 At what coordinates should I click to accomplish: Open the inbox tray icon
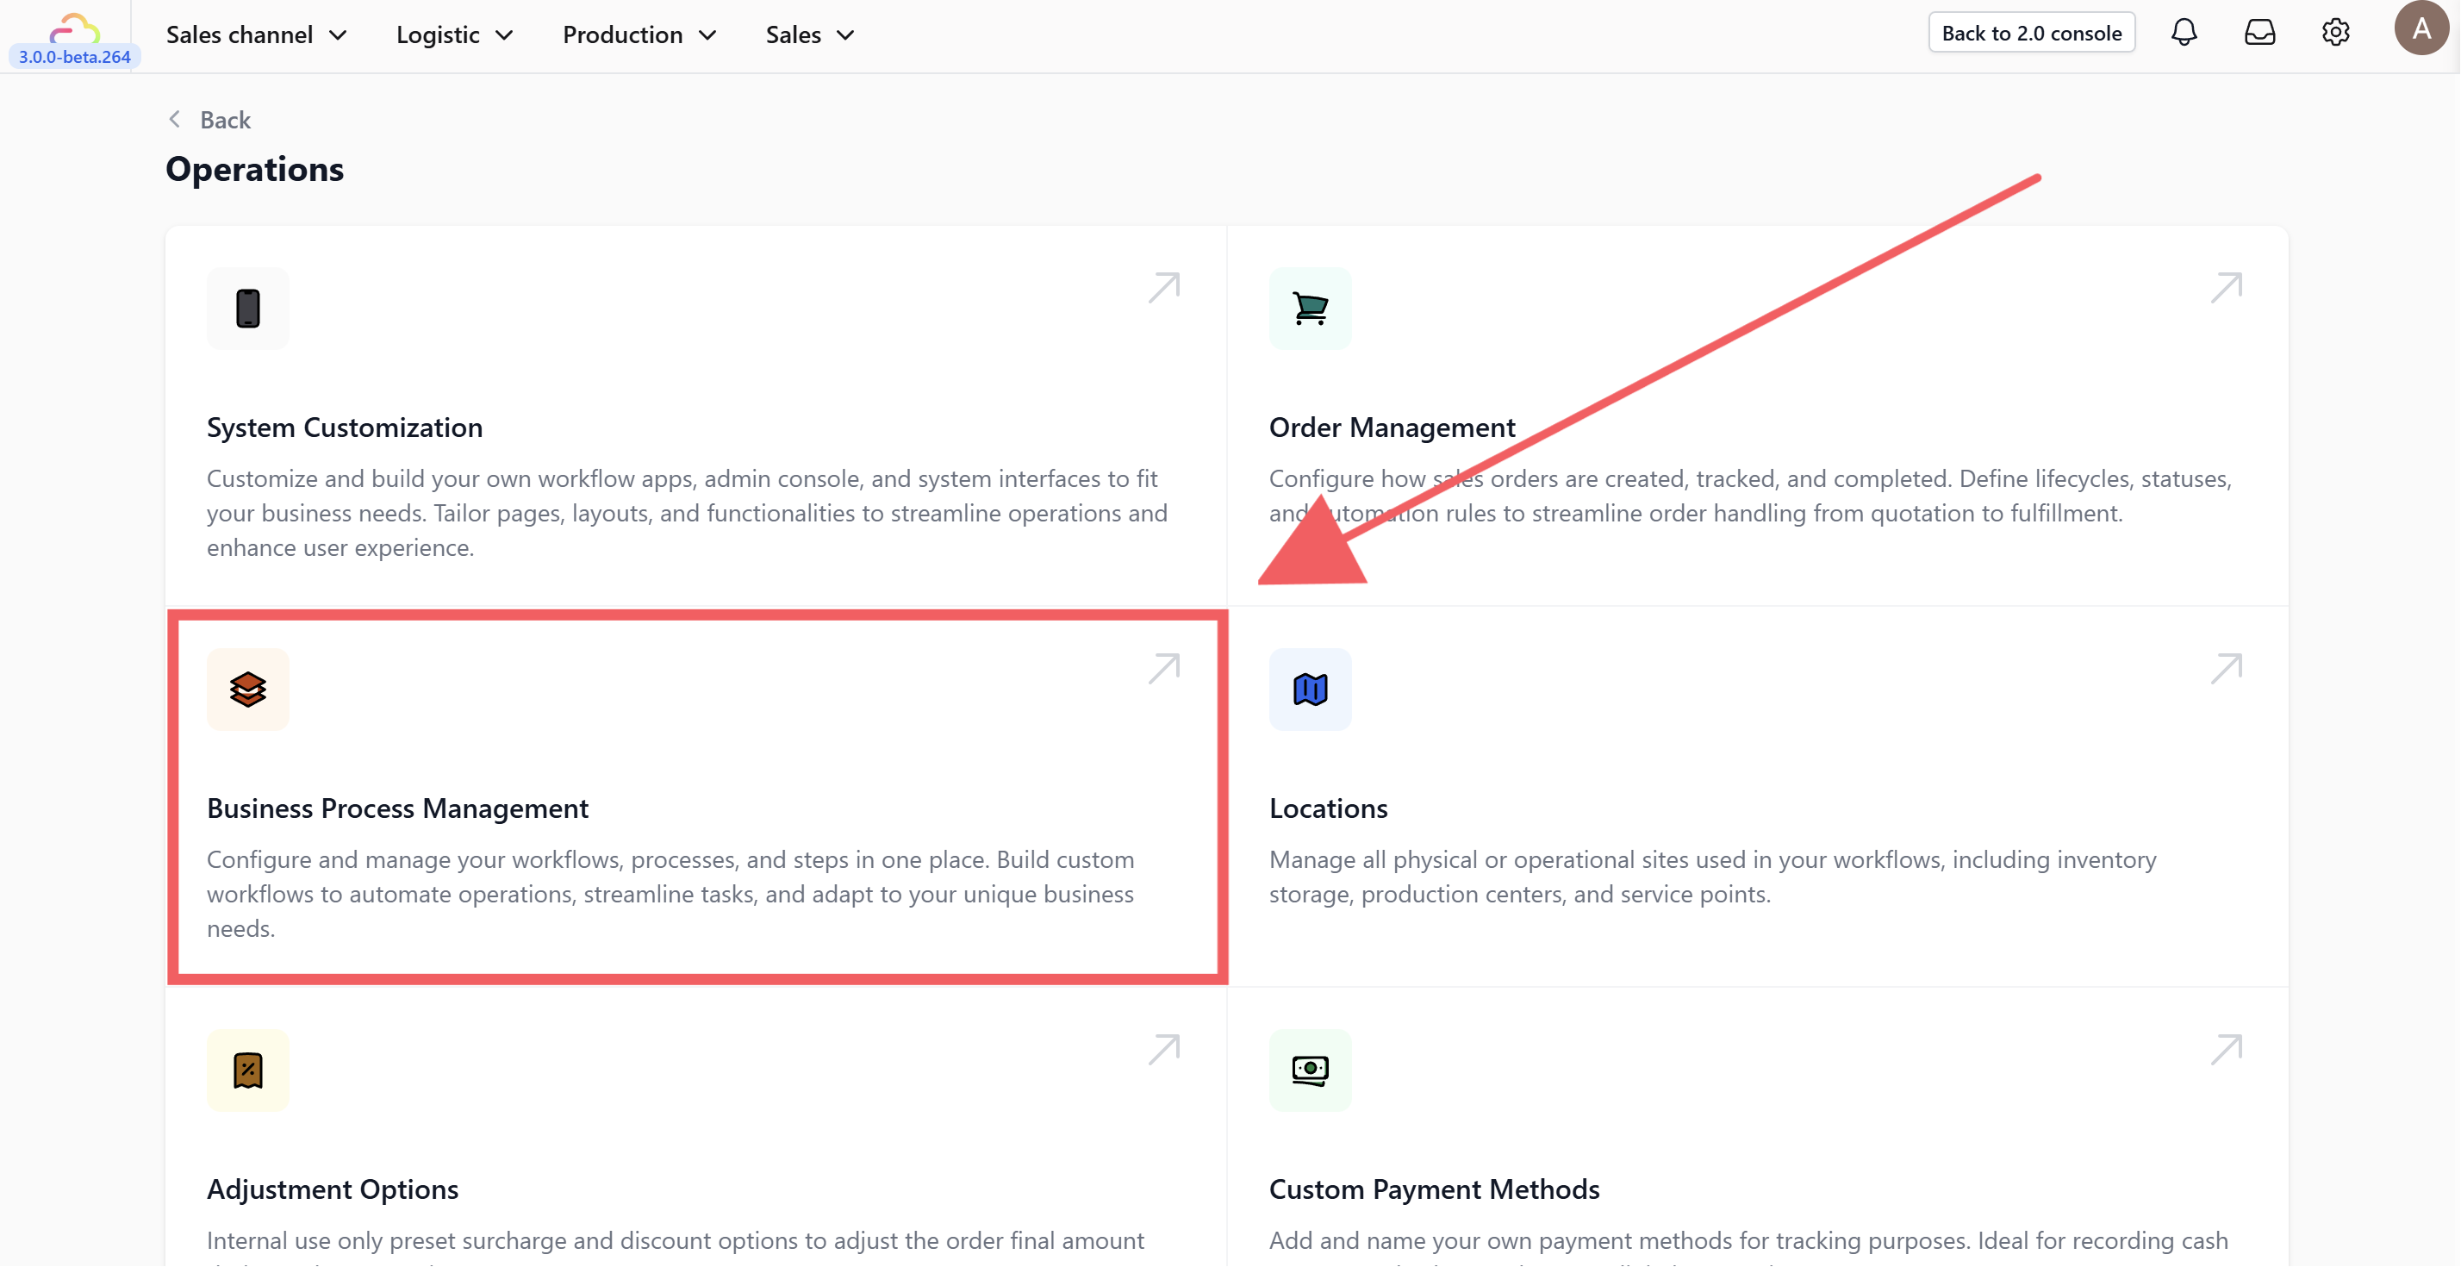pyautogui.click(x=2259, y=34)
